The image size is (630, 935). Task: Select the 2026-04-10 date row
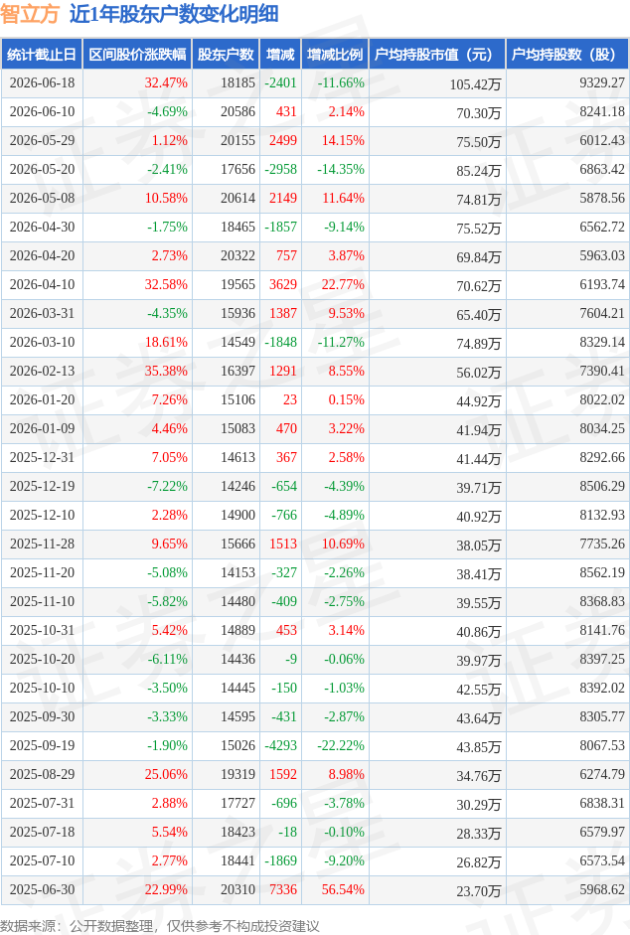point(315,285)
